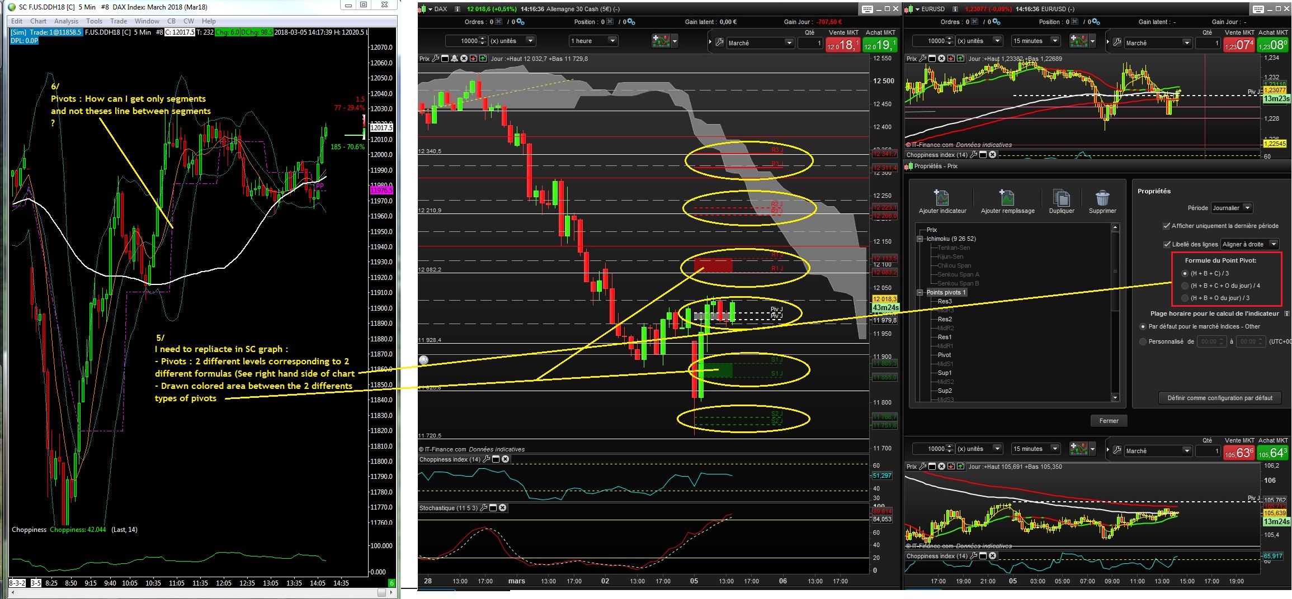Open the top EURUSD Marché order type dropdown
Viewport: 1292px width, 599px height.
click(x=1158, y=43)
